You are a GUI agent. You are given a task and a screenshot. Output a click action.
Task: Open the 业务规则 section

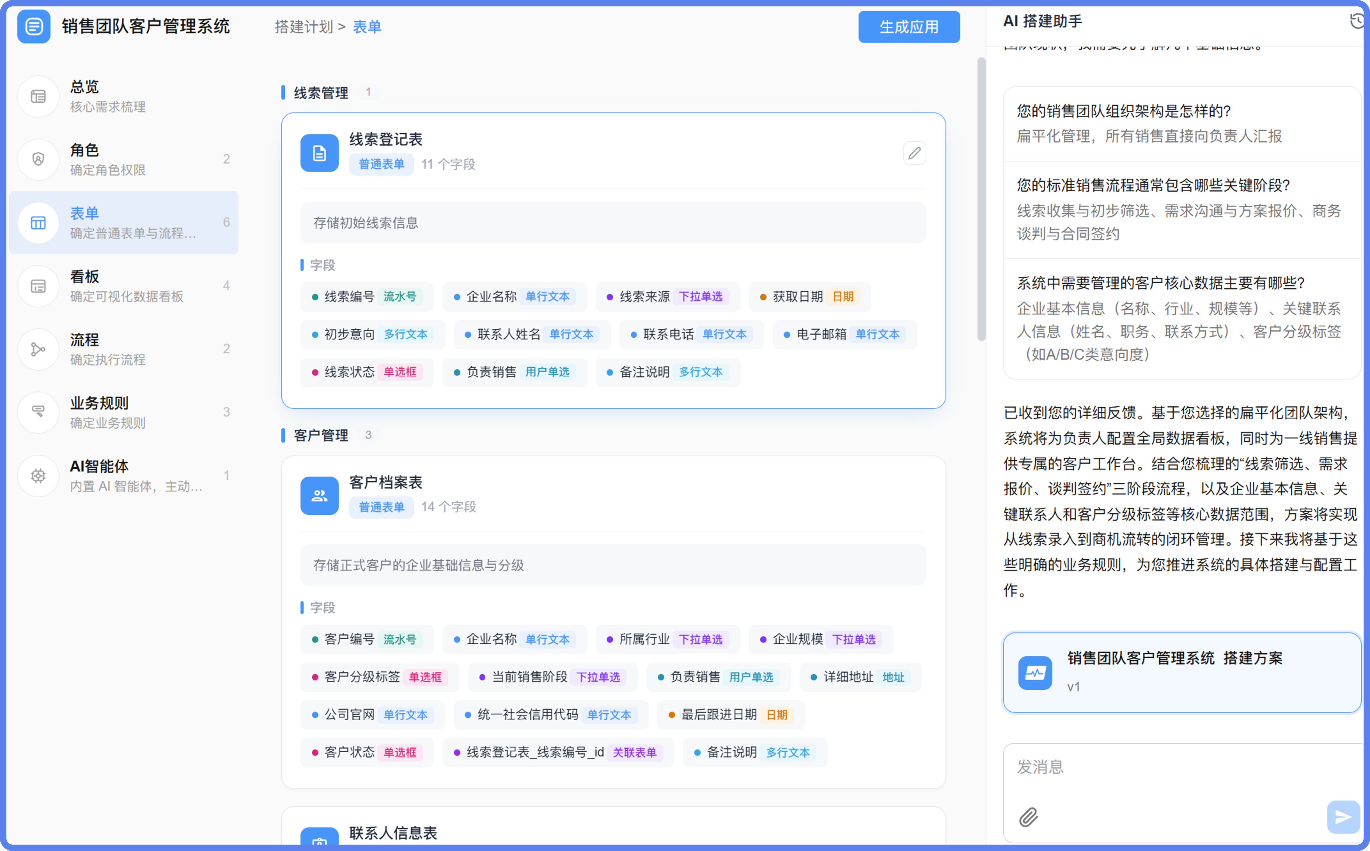(x=124, y=412)
